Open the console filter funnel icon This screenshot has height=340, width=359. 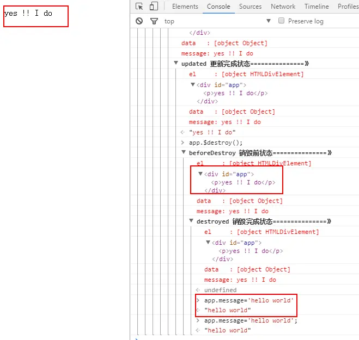(154, 21)
